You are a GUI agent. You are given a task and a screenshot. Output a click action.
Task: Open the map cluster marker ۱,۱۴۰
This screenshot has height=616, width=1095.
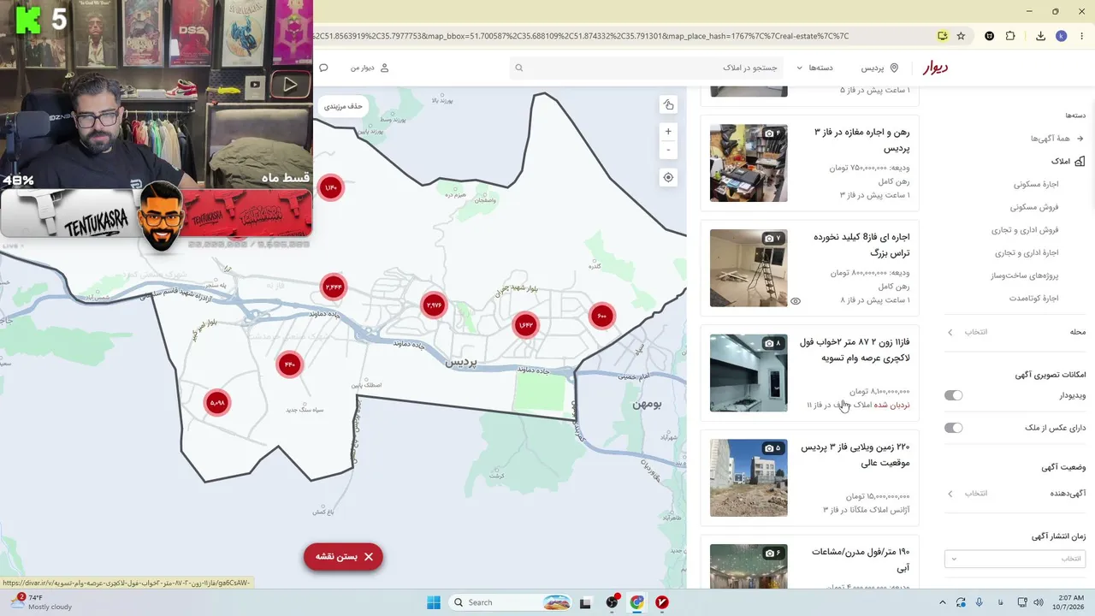(331, 187)
